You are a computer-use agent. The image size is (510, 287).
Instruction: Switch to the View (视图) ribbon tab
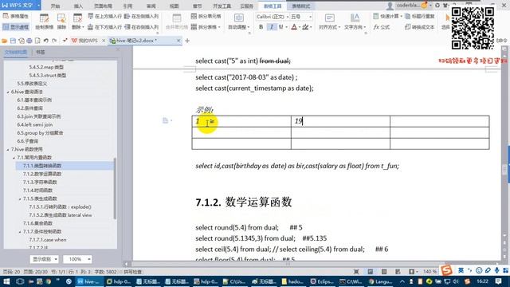174,6
